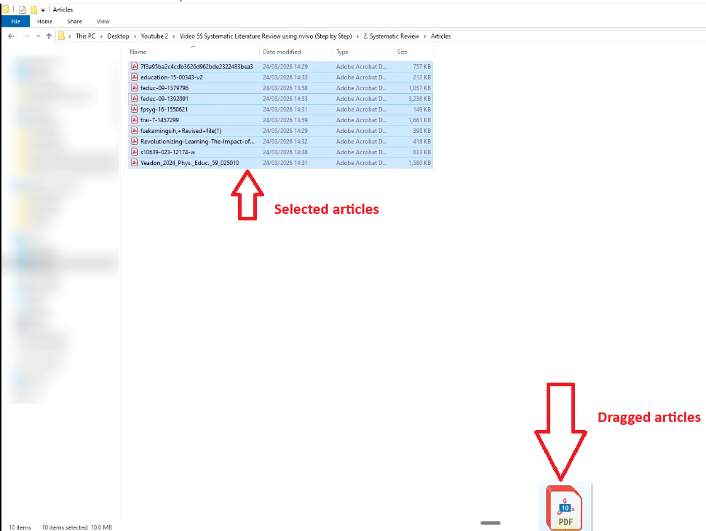The width and height of the screenshot is (706, 531).
Task: Click PDF icon of feduc-09-1379796
Action: pyautogui.click(x=134, y=88)
